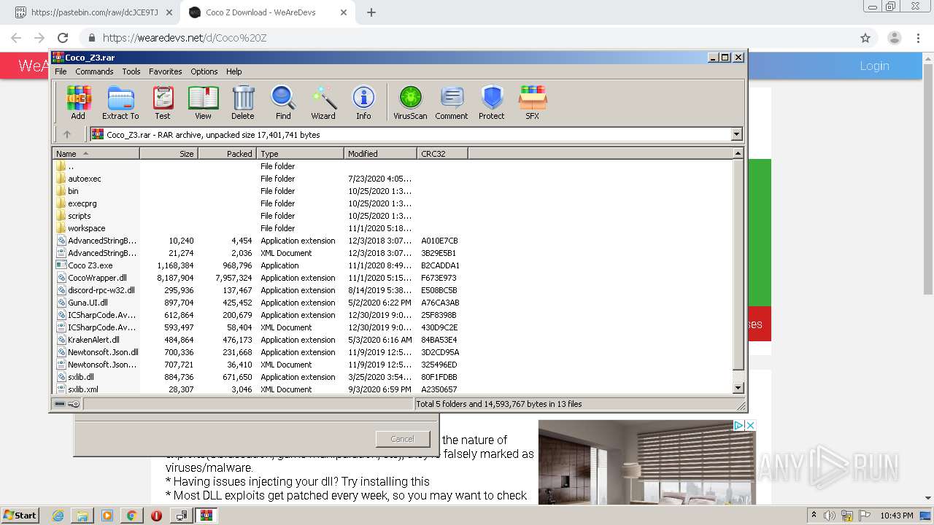
Task: Sort by the Type column header
Action: (x=300, y=153)
